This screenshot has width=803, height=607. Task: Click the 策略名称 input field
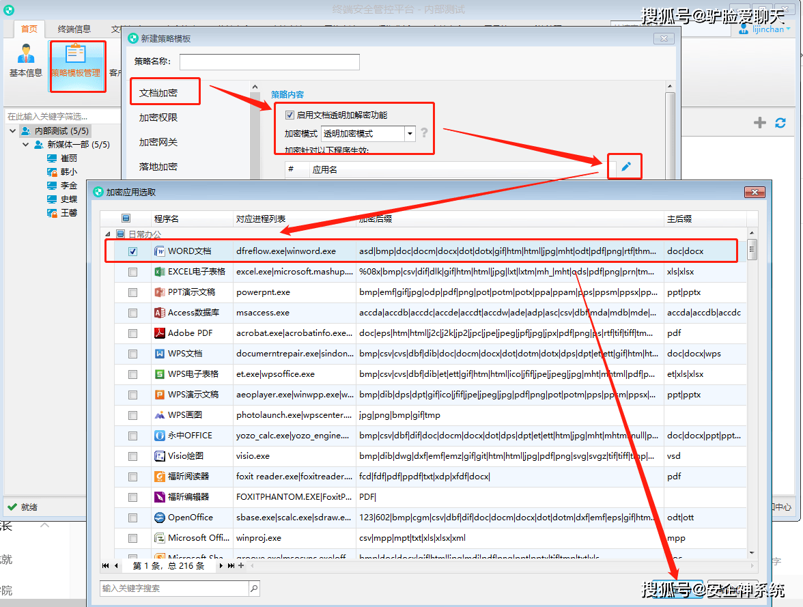(269, 62)
